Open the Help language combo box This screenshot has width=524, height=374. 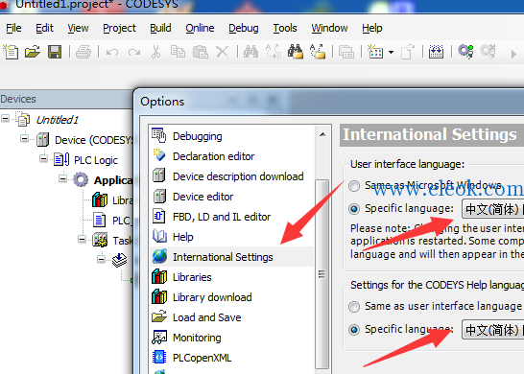coord(492,330)
